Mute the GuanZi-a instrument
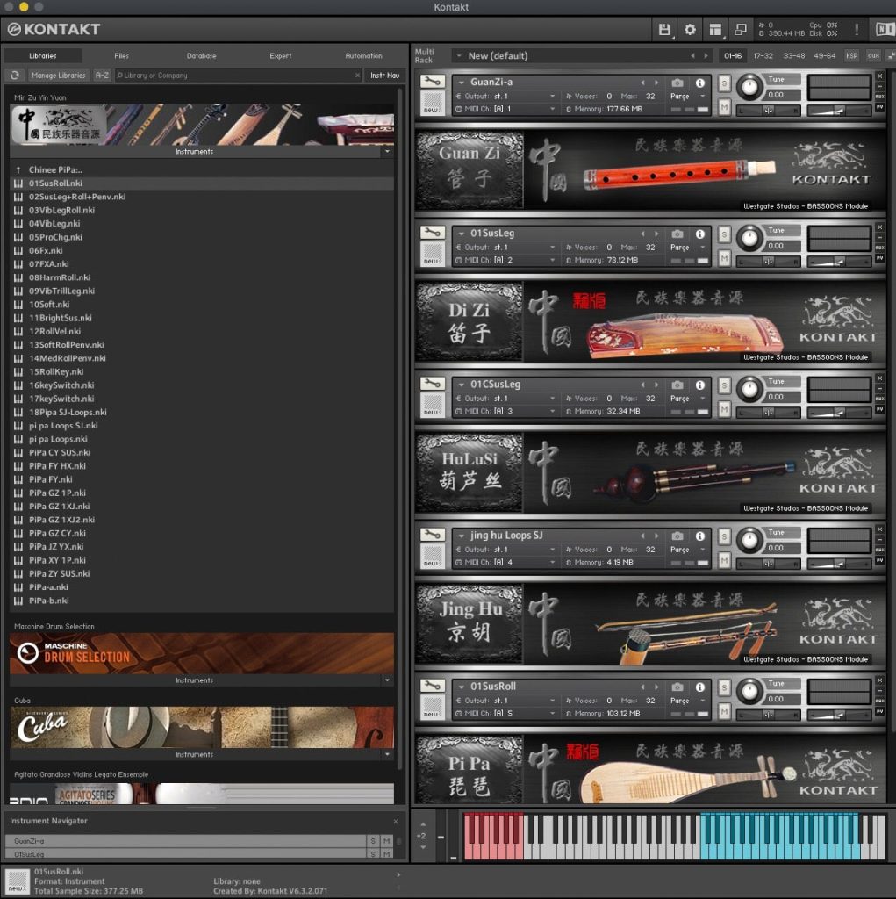Image resolution: width=896 pixels, height=899 pixels. click(725, 106)
